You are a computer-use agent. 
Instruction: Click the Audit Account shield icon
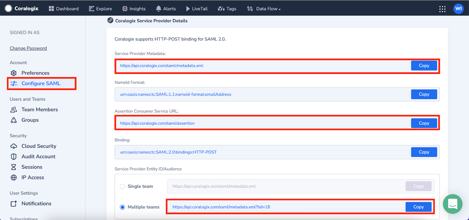[14, 157]
